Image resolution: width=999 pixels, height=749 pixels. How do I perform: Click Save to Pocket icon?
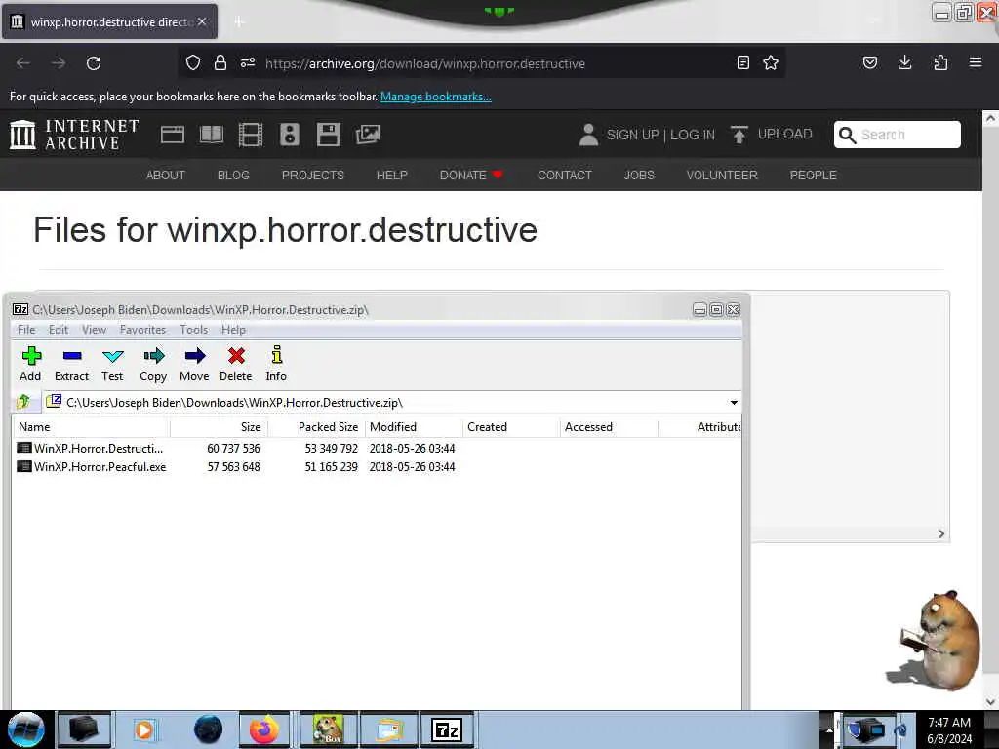point(869,62)
